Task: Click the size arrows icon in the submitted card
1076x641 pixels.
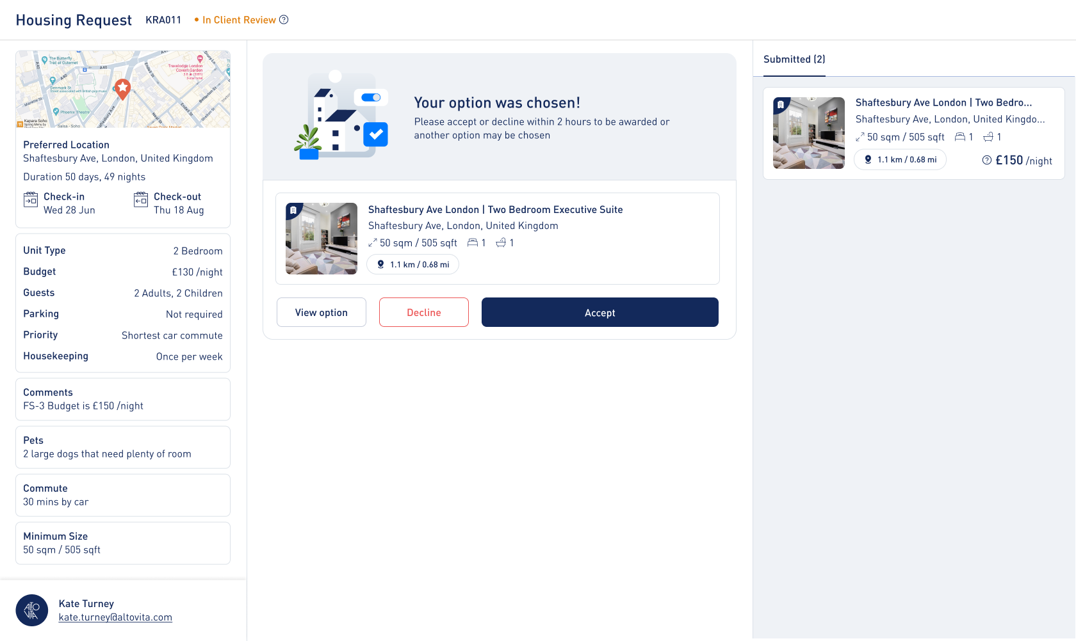Action: pyautogui.click(x=860, y=138)
